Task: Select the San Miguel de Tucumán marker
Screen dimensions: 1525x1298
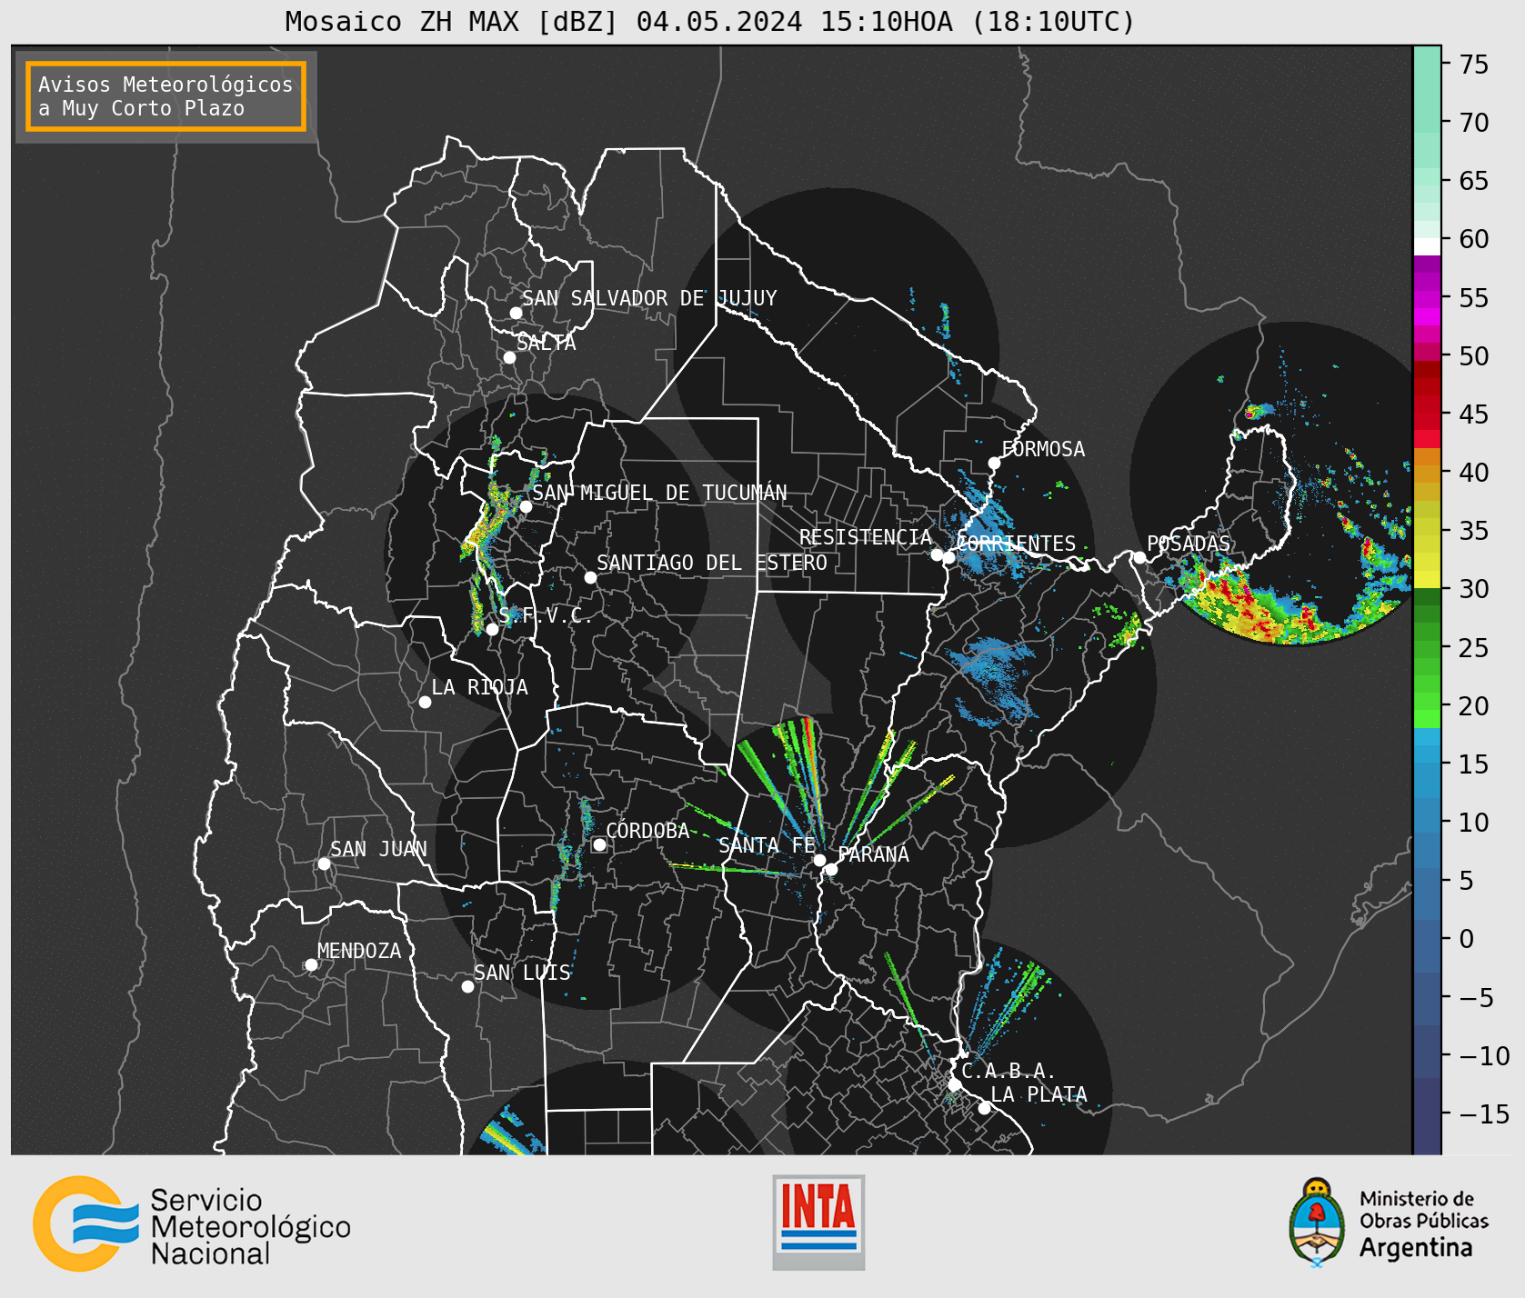Action: click(x=526, y=506)
